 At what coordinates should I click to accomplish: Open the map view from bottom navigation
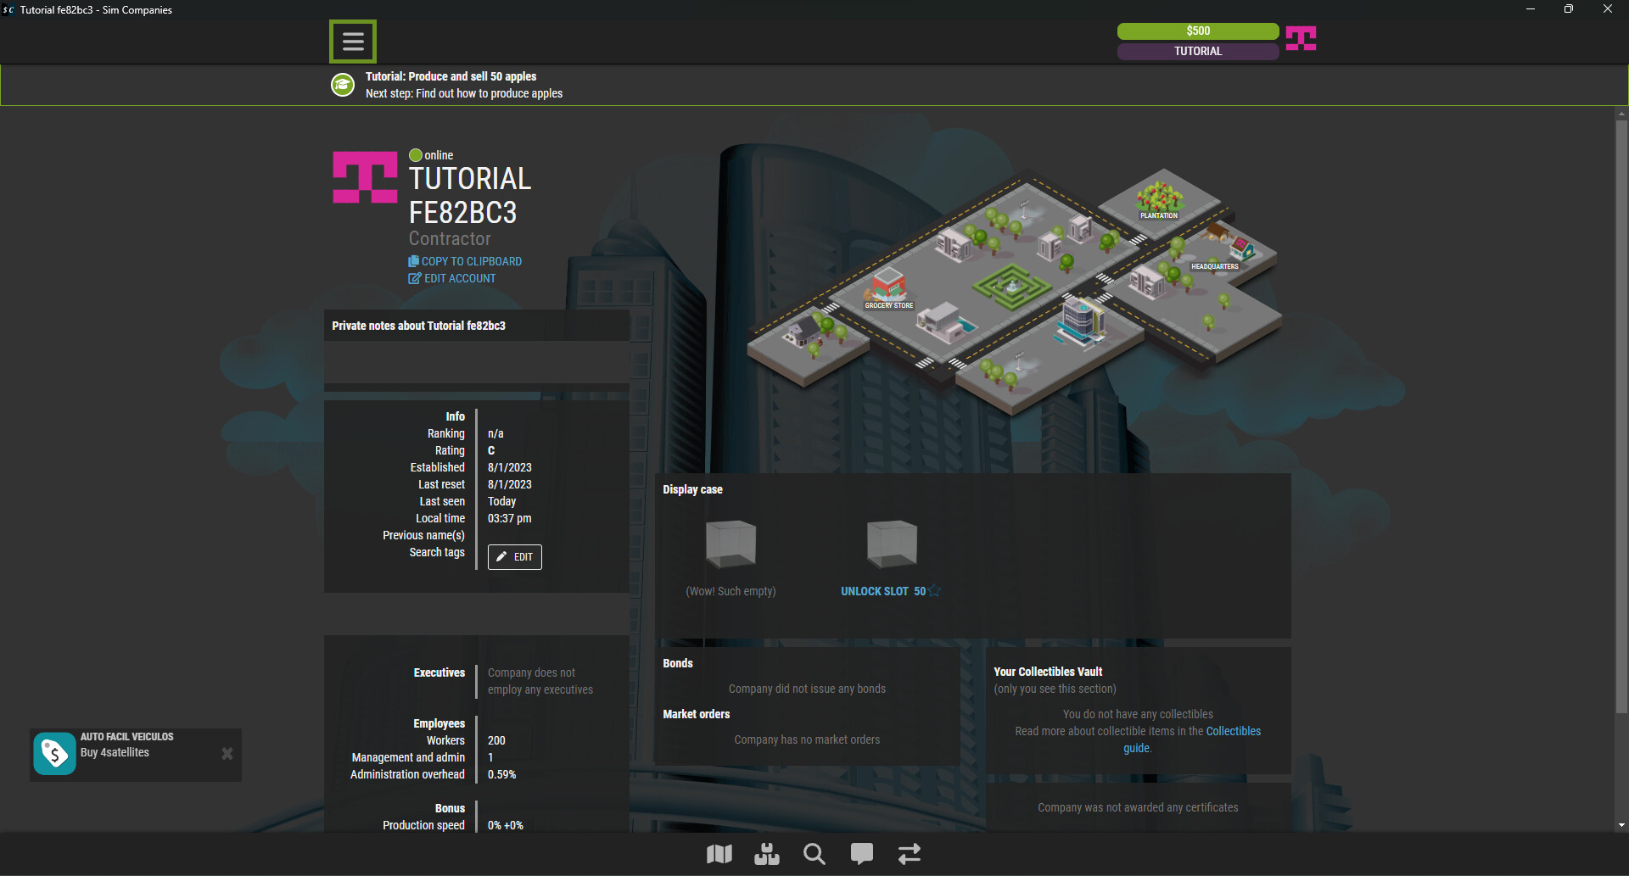click(719, 854)
